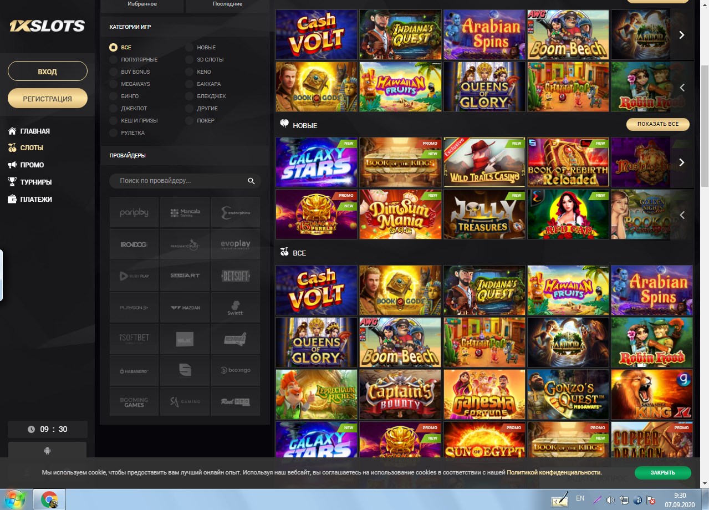Screen dimensions: 709x510
Task: Select the ВСЕ category radio button
Action: 113,48
